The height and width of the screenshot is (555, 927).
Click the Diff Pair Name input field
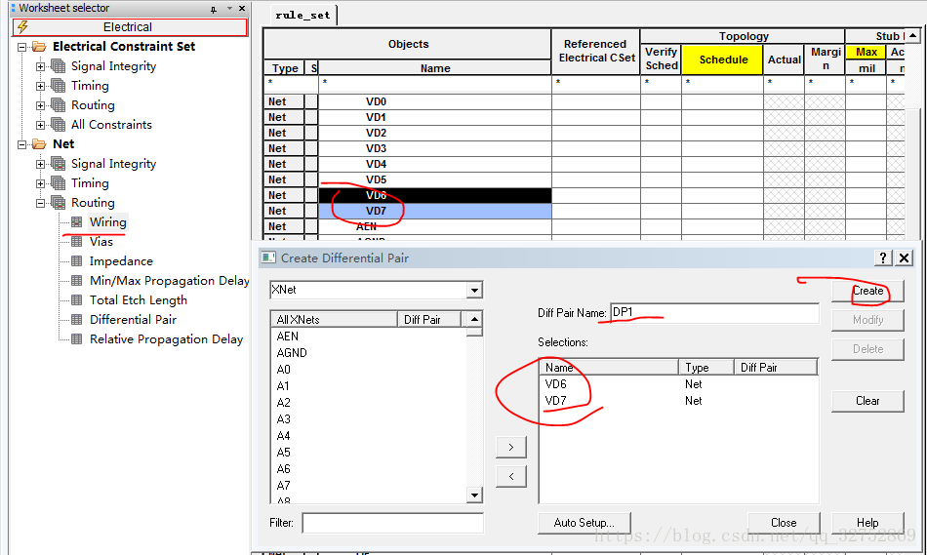point(714,313)
